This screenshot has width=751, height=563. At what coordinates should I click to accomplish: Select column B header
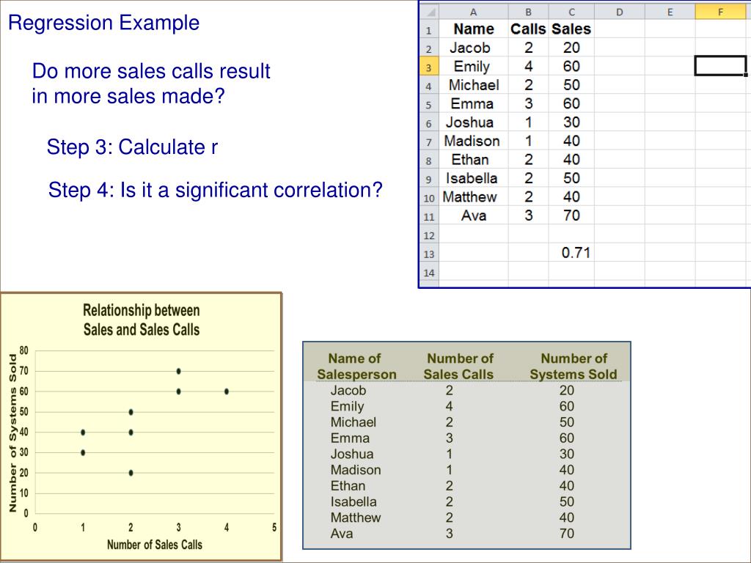(x=529, y=12)
